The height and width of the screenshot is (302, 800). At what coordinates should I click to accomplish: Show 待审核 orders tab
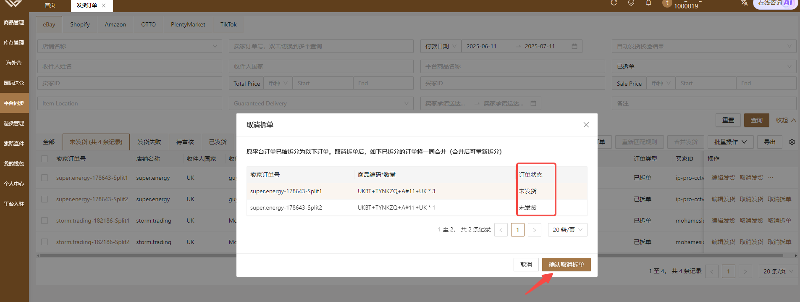pyautogui.click(x=185, y=142)
